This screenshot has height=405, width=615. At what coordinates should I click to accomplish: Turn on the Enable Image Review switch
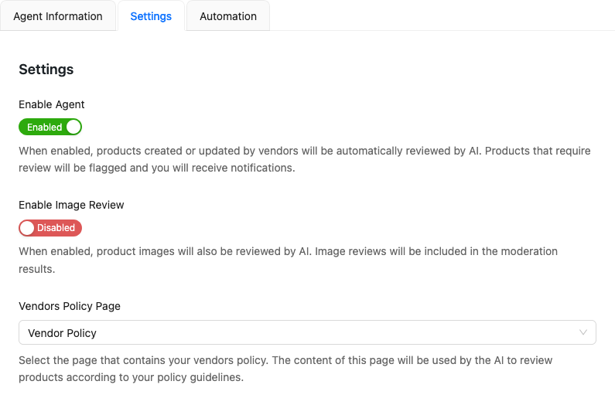point(50,228)
